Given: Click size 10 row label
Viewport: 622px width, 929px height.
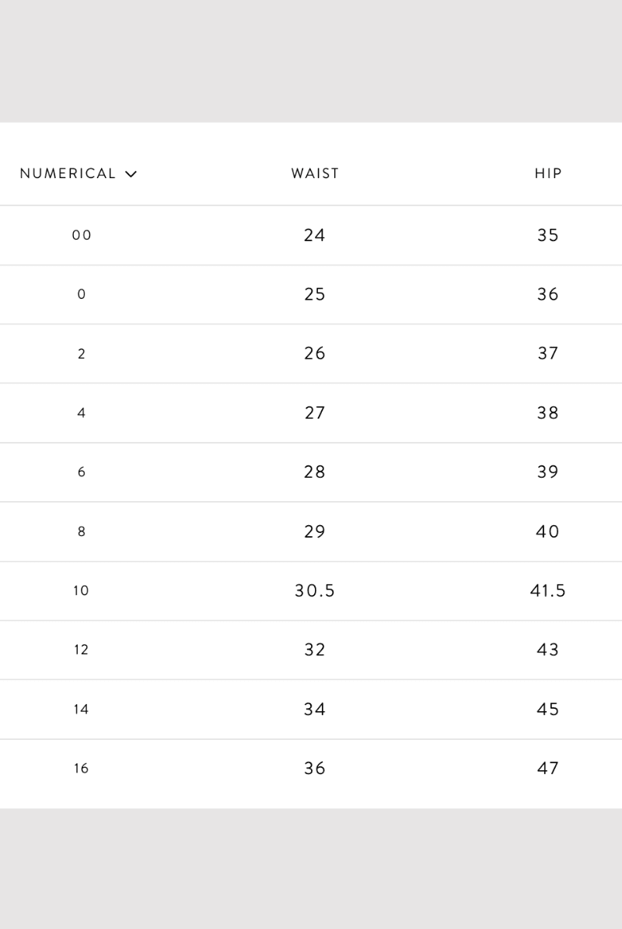Looking at the screenshot, I should pos(81,591).
